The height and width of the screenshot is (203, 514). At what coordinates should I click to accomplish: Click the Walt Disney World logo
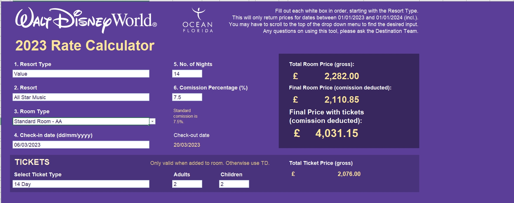86,20
